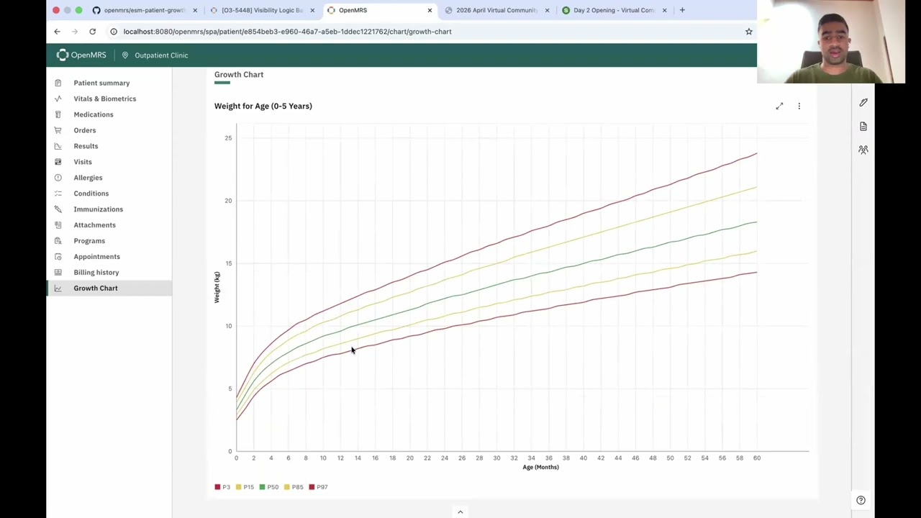Click Appointments icon in sidebar

(x=58, y=257)
